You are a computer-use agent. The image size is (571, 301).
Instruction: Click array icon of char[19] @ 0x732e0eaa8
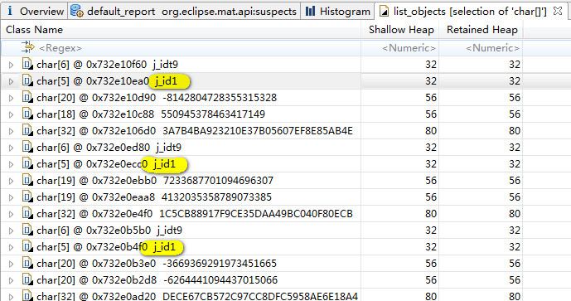pyautogui.click(x=27, y=197)
